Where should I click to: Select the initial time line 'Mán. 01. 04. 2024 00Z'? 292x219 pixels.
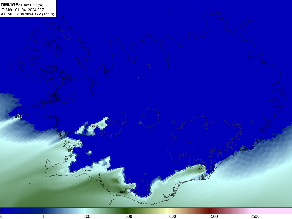pyautogui.click(x=25, y=10)
